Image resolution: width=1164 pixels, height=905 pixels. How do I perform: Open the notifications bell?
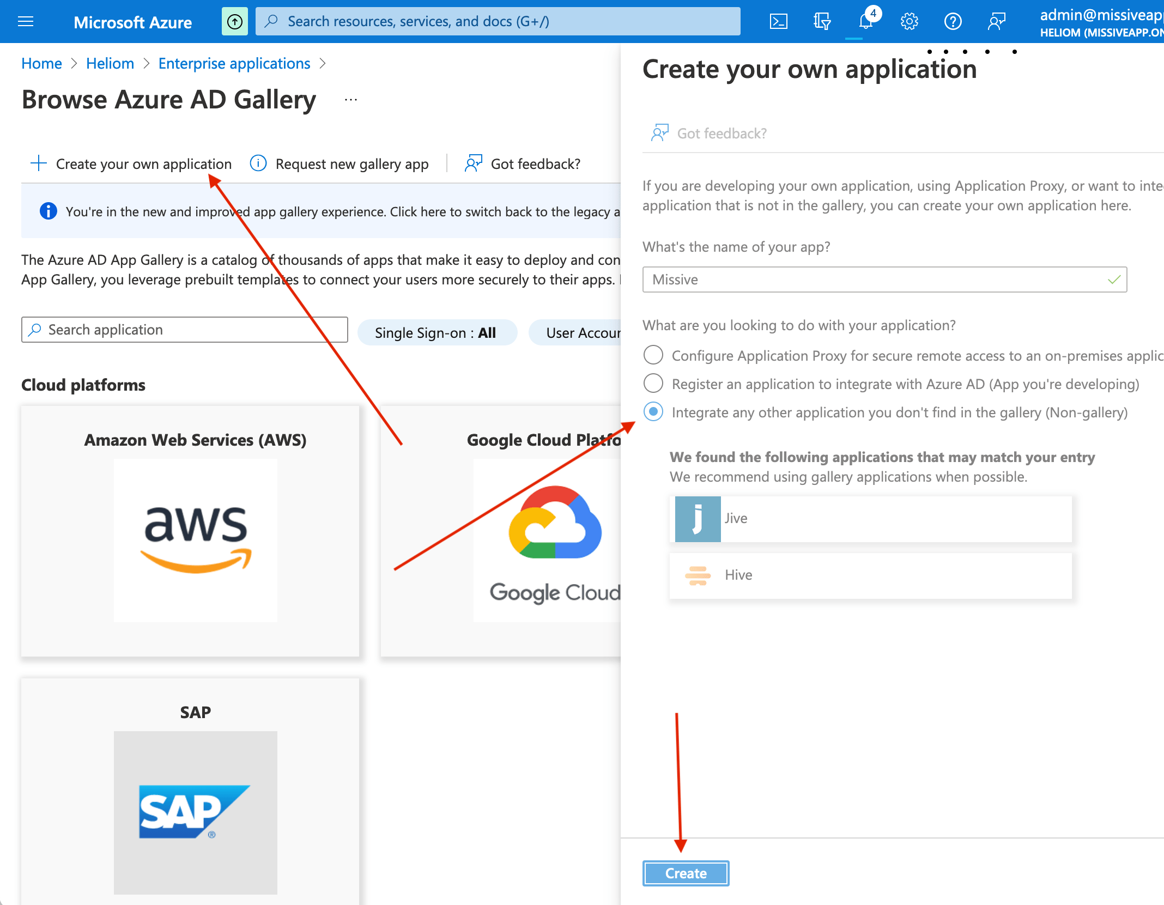(865, 22)
